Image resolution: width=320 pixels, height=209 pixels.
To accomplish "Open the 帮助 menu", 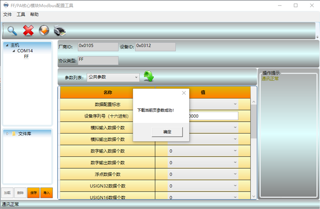I will pyautogui.click(x=34, y=15).
